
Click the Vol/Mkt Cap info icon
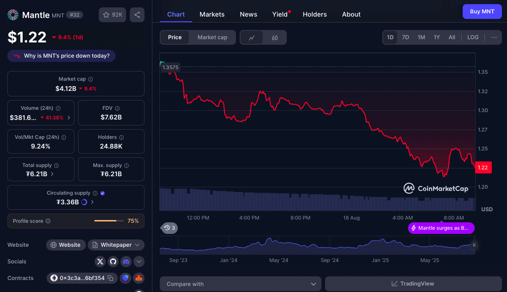(64, 137)
